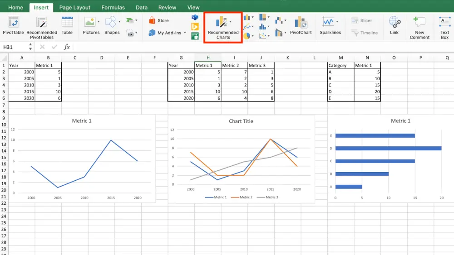Click the Name Box stepper arrows
Viewport: 454px width, 255px height.
(x=30, y=47)
